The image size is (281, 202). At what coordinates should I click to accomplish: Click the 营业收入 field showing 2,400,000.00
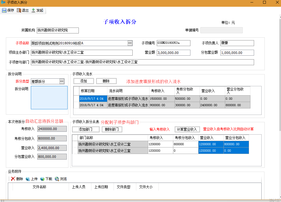[52, 148]
